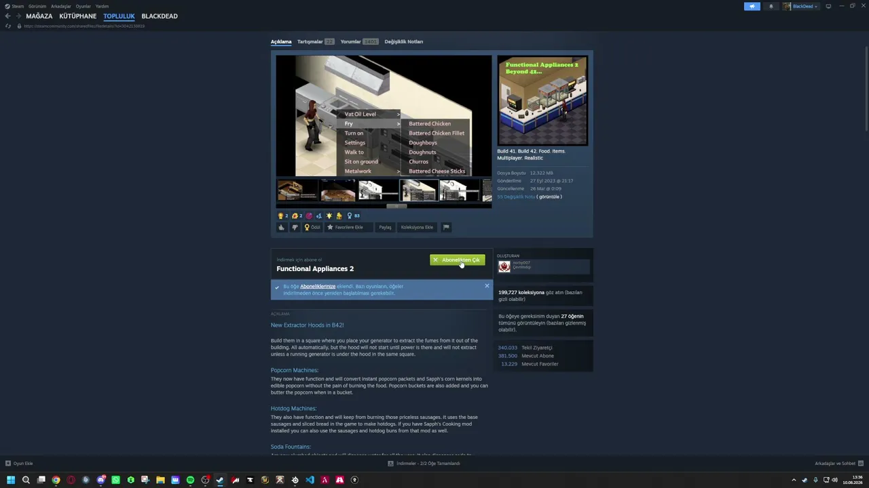The image size is (869, 488).
Task: Open Windows Start menu
Action: tap(11, 480)
